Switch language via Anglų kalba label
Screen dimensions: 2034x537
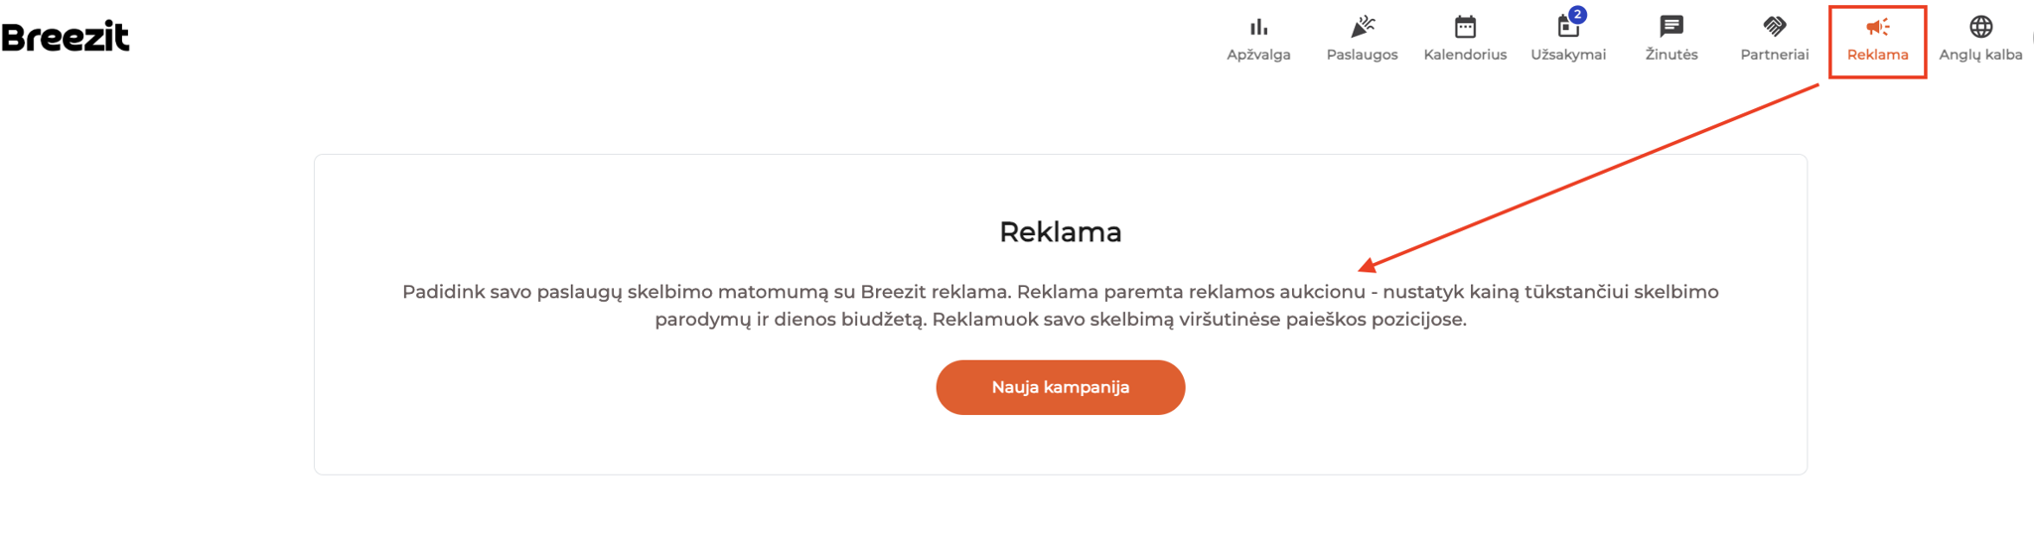(x=1980, y=55)
